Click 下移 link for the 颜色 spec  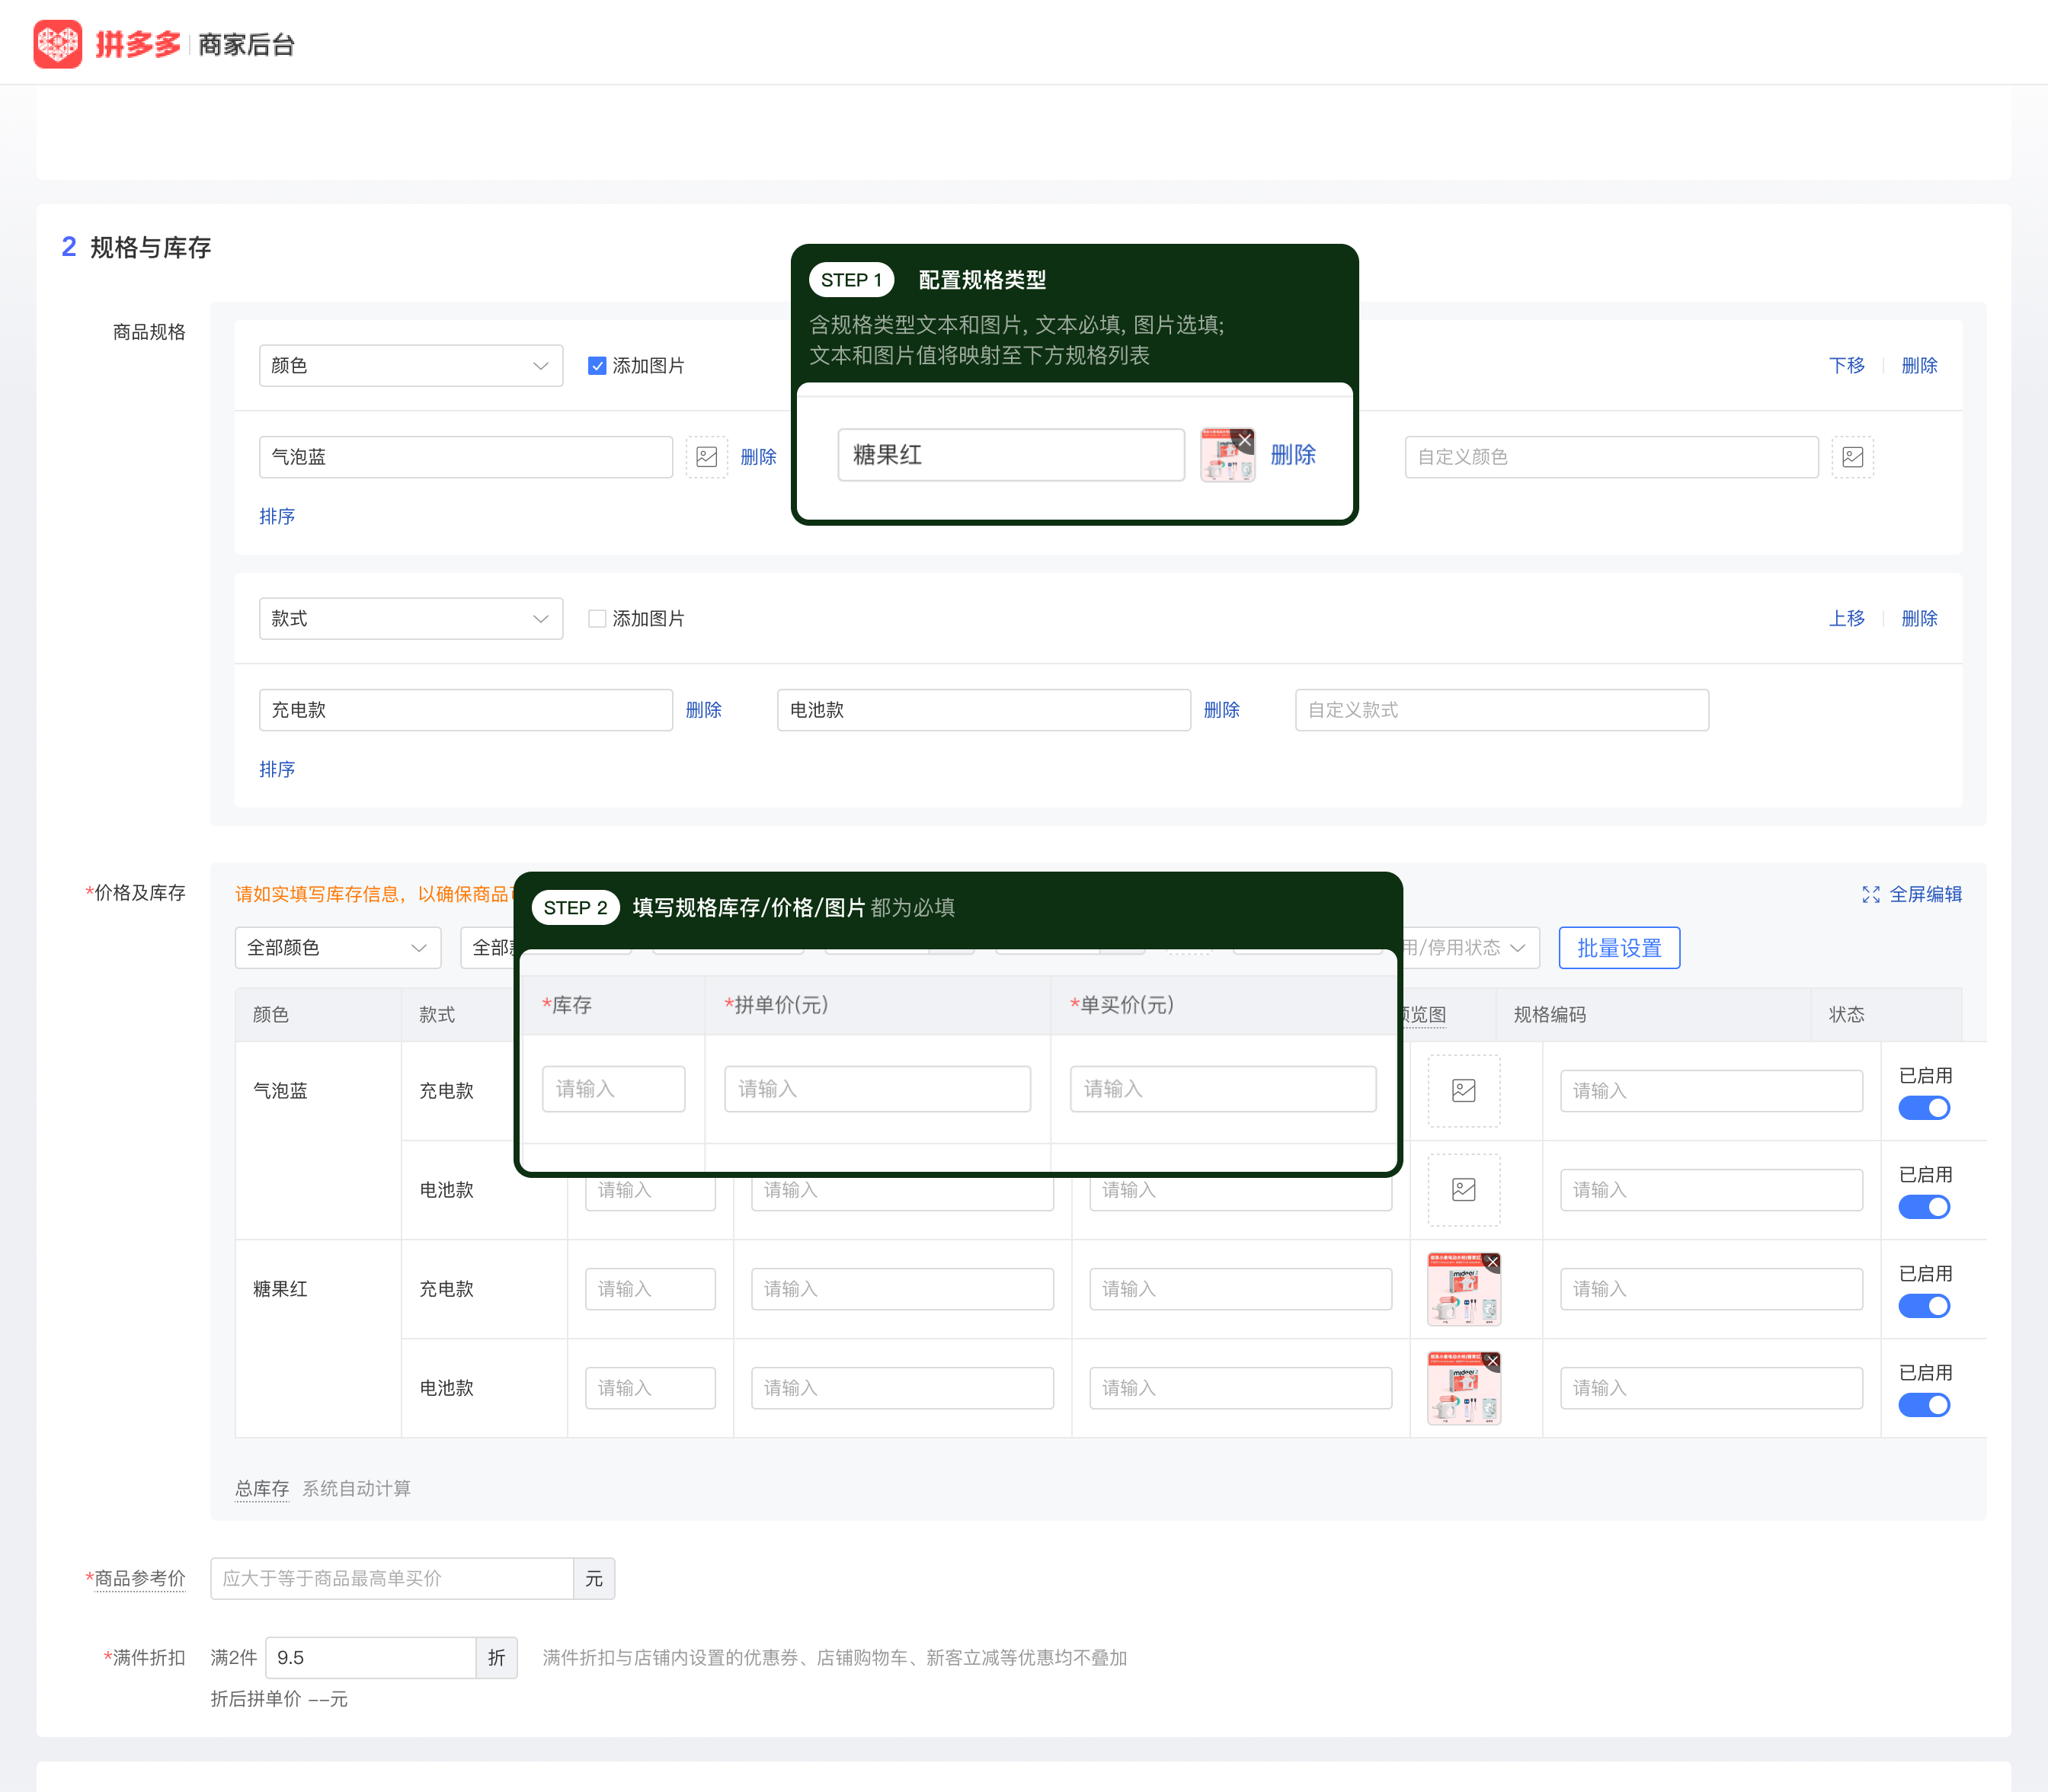coord(1846,366)
